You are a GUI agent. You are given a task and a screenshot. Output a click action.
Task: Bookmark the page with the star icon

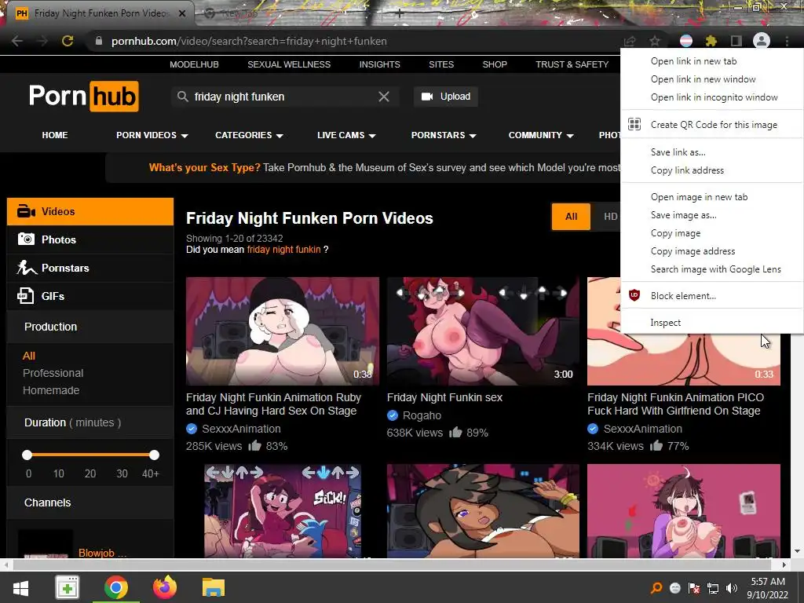click(x=655, y=41)
